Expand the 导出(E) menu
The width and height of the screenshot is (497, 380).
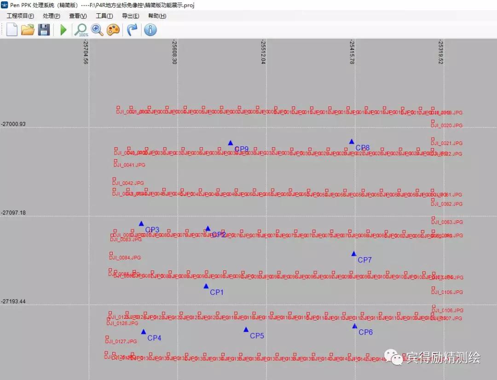pos(130,16)
